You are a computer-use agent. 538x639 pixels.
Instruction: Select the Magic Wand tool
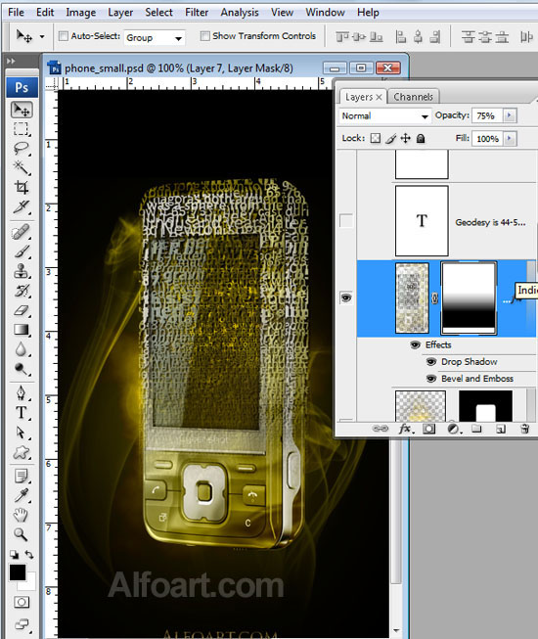click(x=21, y=168)
